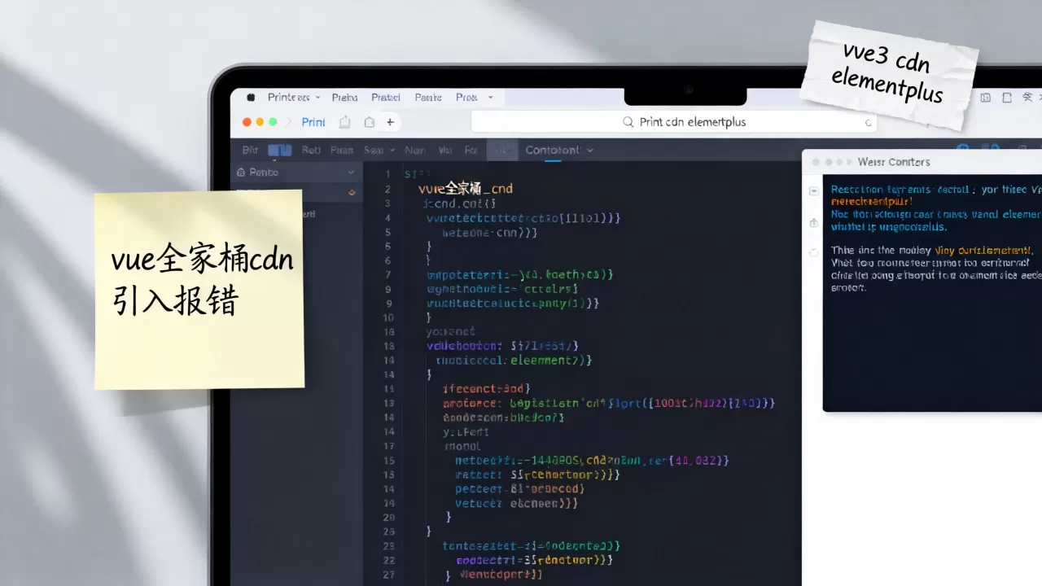Click the square icon at the window's top right
The height and width of the screenshot is (586, 1042).
coord(1007,98)
